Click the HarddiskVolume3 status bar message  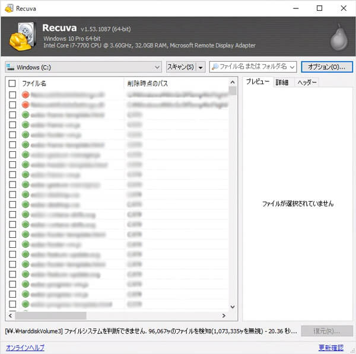pos(151,331)
